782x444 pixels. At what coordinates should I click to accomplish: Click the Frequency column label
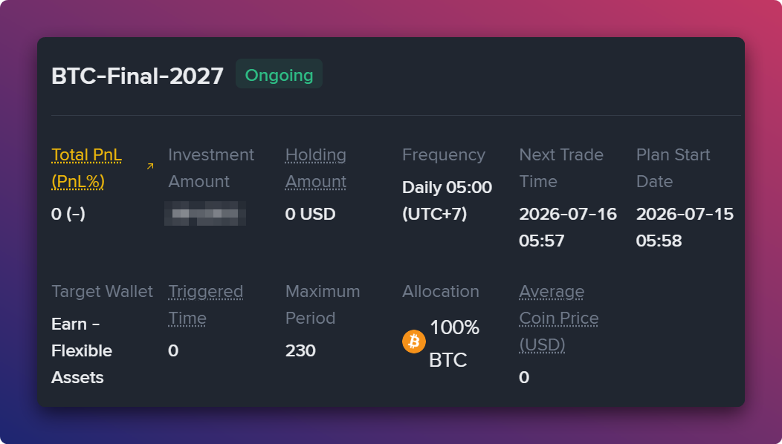pos(443,154)
